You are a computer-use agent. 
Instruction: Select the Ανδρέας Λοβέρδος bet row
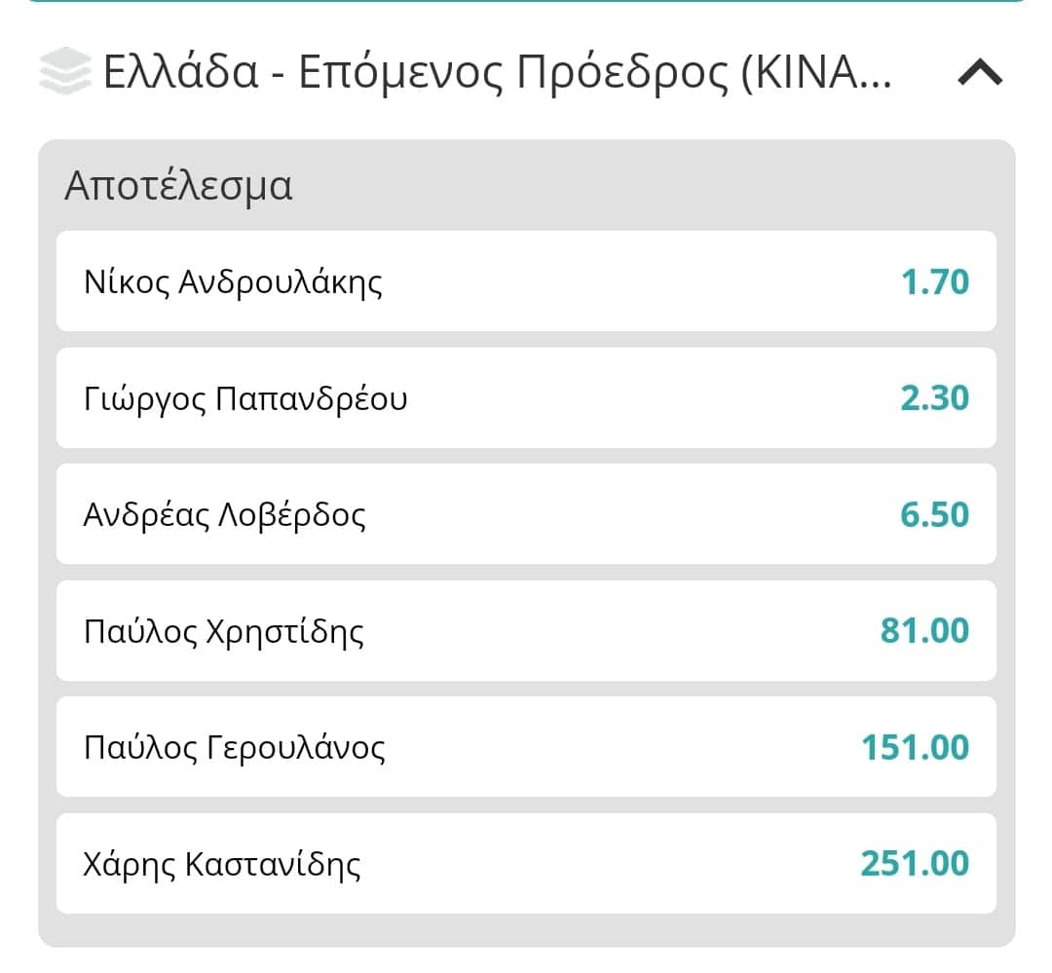click(x=526, y=514)
